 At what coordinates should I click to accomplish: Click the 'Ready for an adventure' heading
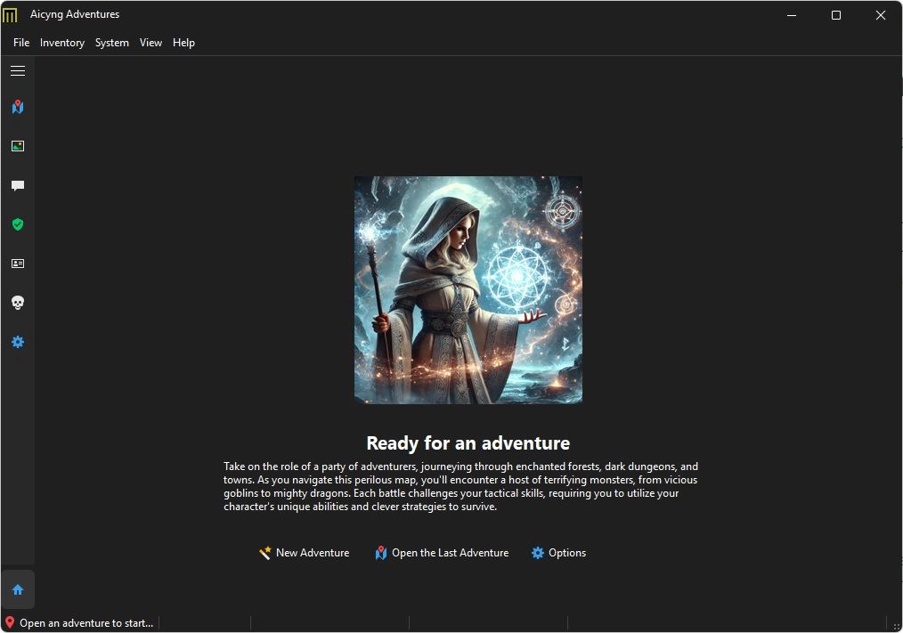(x=468, y=443)
